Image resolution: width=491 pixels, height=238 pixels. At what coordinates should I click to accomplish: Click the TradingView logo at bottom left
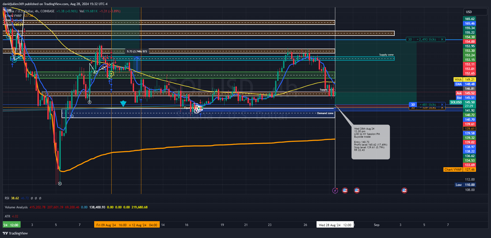(15, 233)
